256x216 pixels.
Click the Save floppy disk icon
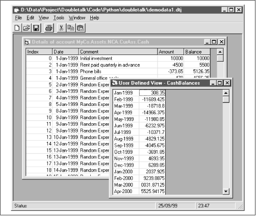[36, 28]
